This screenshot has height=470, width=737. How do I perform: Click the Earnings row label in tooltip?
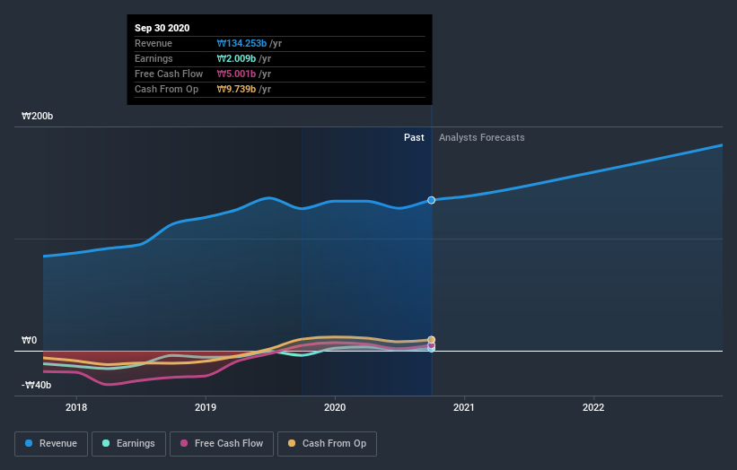pos(154,58)
